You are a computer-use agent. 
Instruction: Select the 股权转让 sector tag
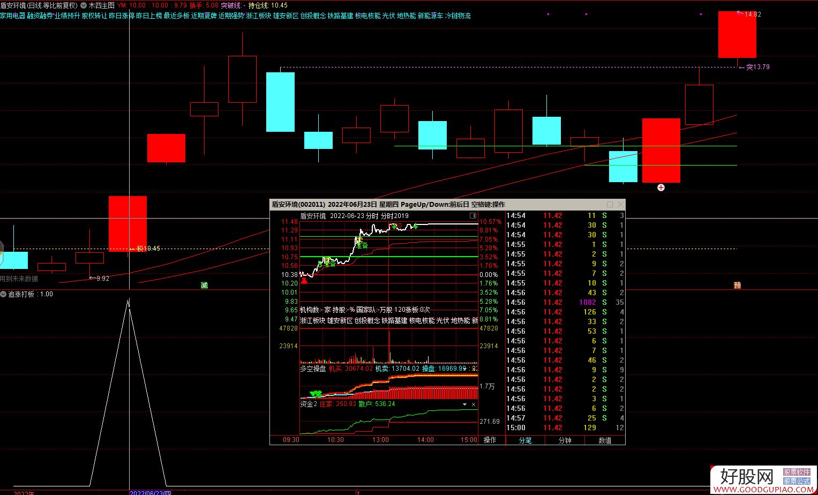click(95, 16)
